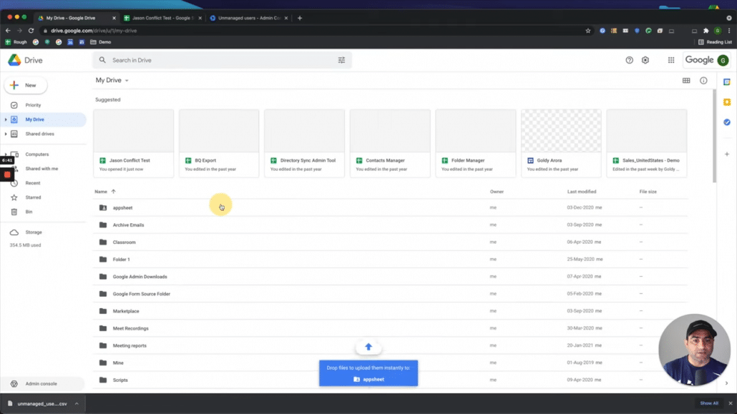Reverse sort direction arrow by Name
737x414 pixels.
113,192
